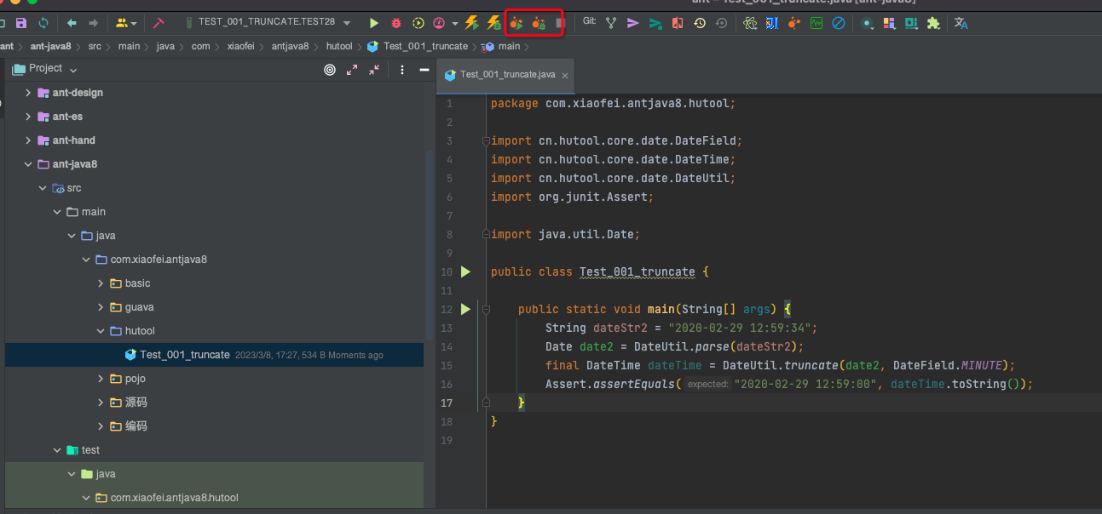1102x514 pixels.
Task: Open Git history with the clock icon
Action: (700, 23)
